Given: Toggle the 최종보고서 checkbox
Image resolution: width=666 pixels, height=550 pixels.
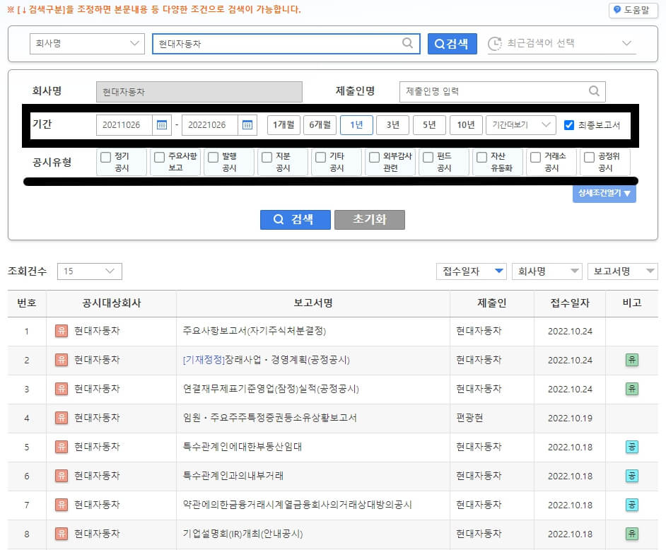Looking at the screenshot, I should (x=568, y=125).
